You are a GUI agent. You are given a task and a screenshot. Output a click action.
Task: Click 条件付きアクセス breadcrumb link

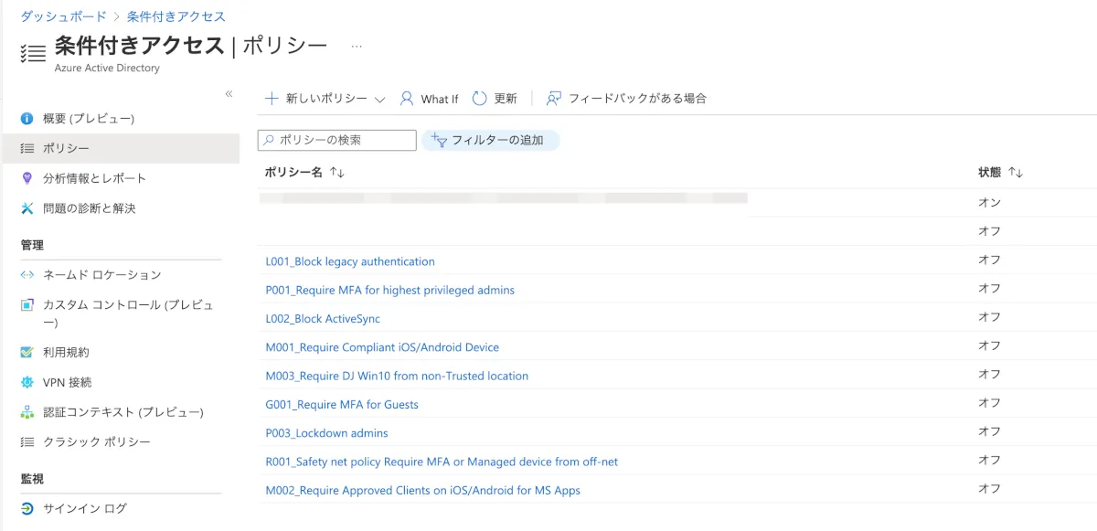pyautogui.click(x=176, y=16)
